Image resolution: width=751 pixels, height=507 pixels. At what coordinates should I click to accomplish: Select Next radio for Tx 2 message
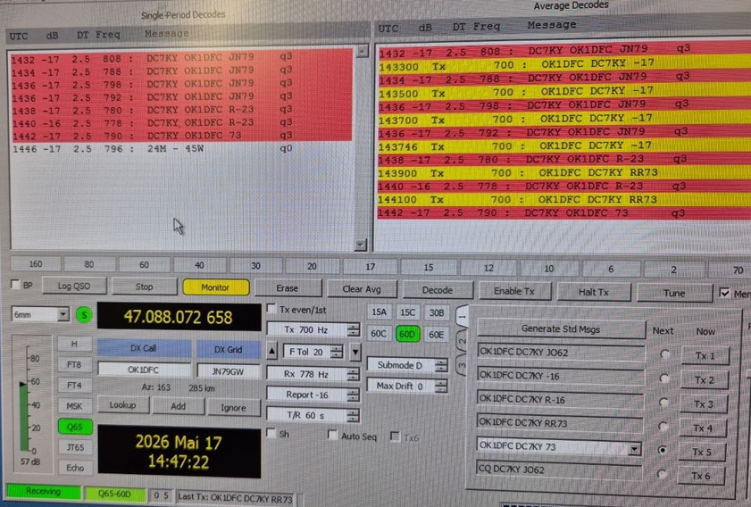pyautogui.click(x=663, y=378)
